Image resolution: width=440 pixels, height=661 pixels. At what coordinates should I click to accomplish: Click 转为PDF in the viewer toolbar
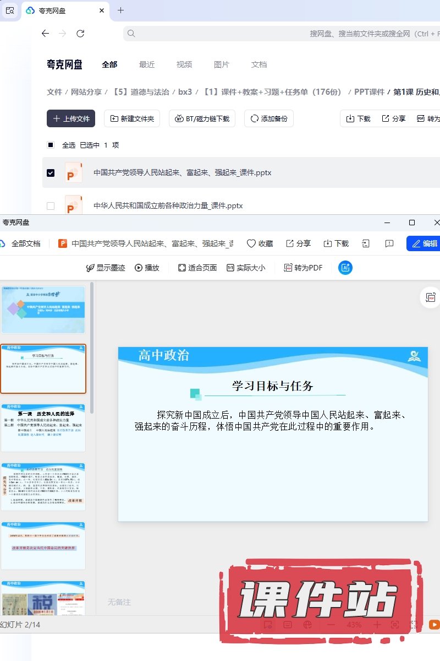point(303,268)
